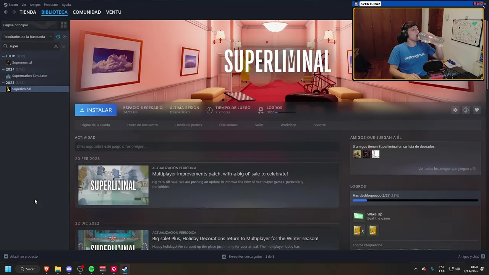Open Spotify from taskbar
The image size is (489, 275).
[91, 269]
